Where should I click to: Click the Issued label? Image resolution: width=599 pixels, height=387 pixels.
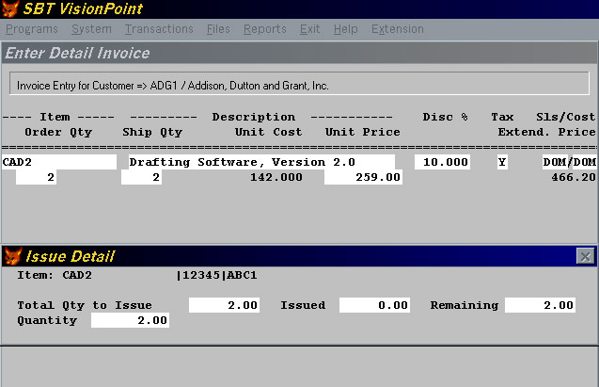coord(303,305)
